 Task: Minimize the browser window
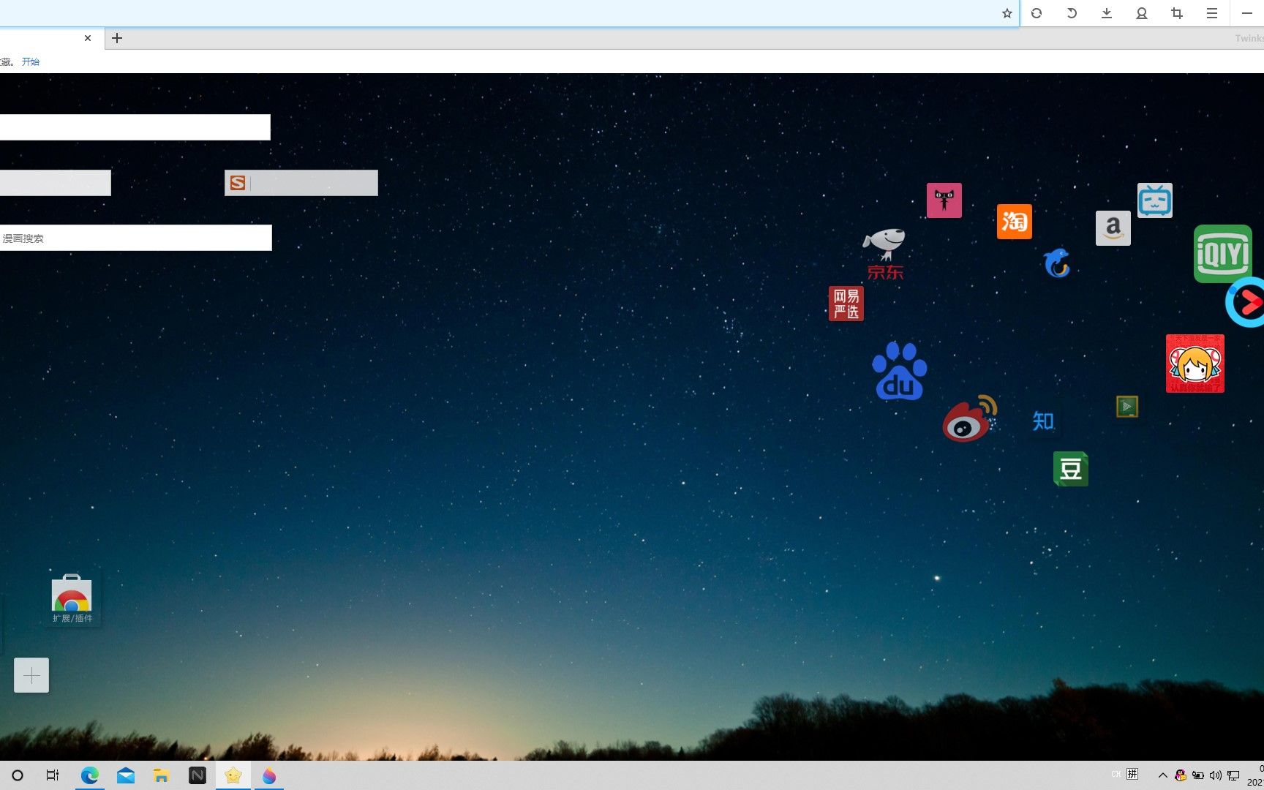(x=1247, y=13)
